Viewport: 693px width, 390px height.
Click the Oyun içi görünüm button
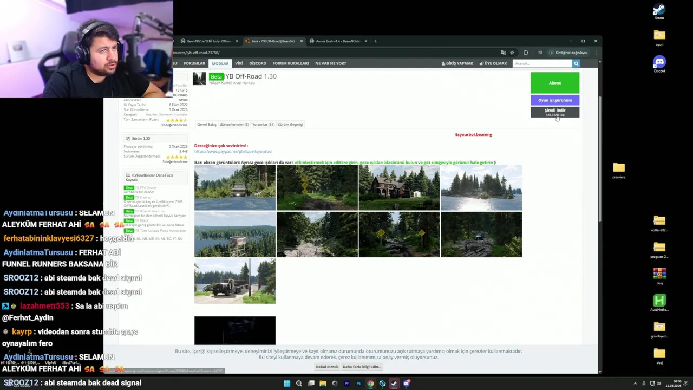point(555,100)
